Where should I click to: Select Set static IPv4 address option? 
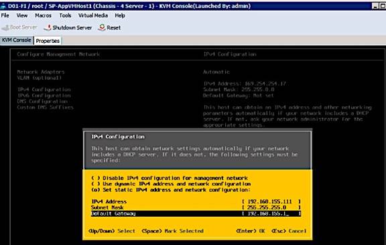click(171, 190)
